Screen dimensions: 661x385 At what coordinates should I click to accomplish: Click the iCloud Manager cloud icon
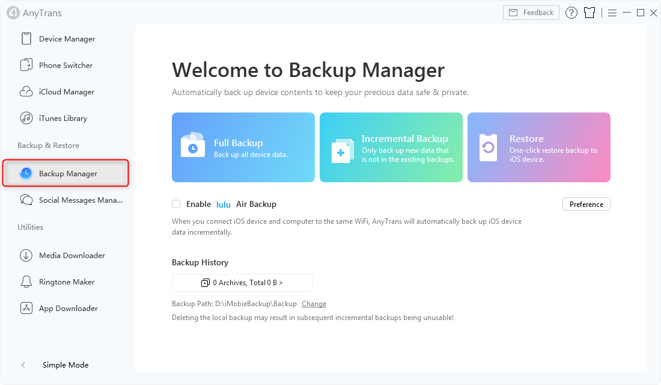[x=26, y=91]
